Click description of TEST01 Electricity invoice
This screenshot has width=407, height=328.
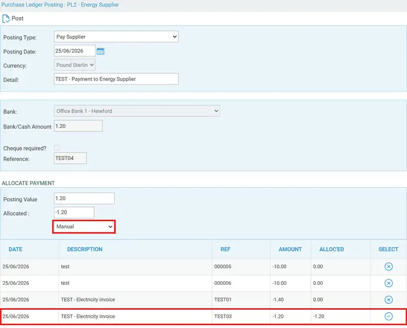pyautogui.click(x=88, y=300)
